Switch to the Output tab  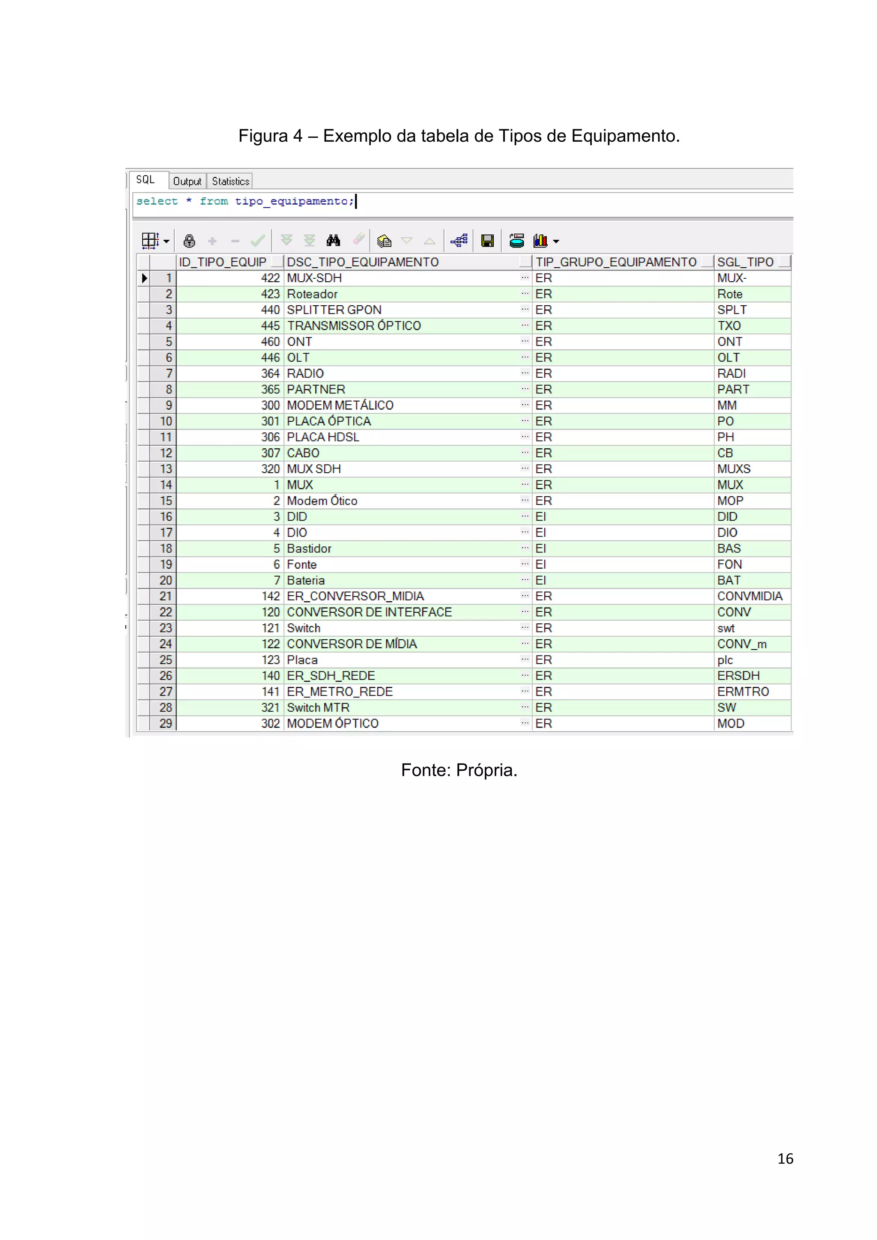[187, 181]
